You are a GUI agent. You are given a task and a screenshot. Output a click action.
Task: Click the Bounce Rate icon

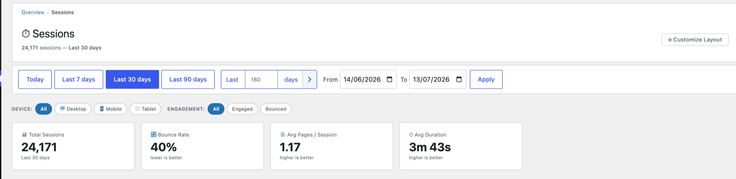coord(154,134)
